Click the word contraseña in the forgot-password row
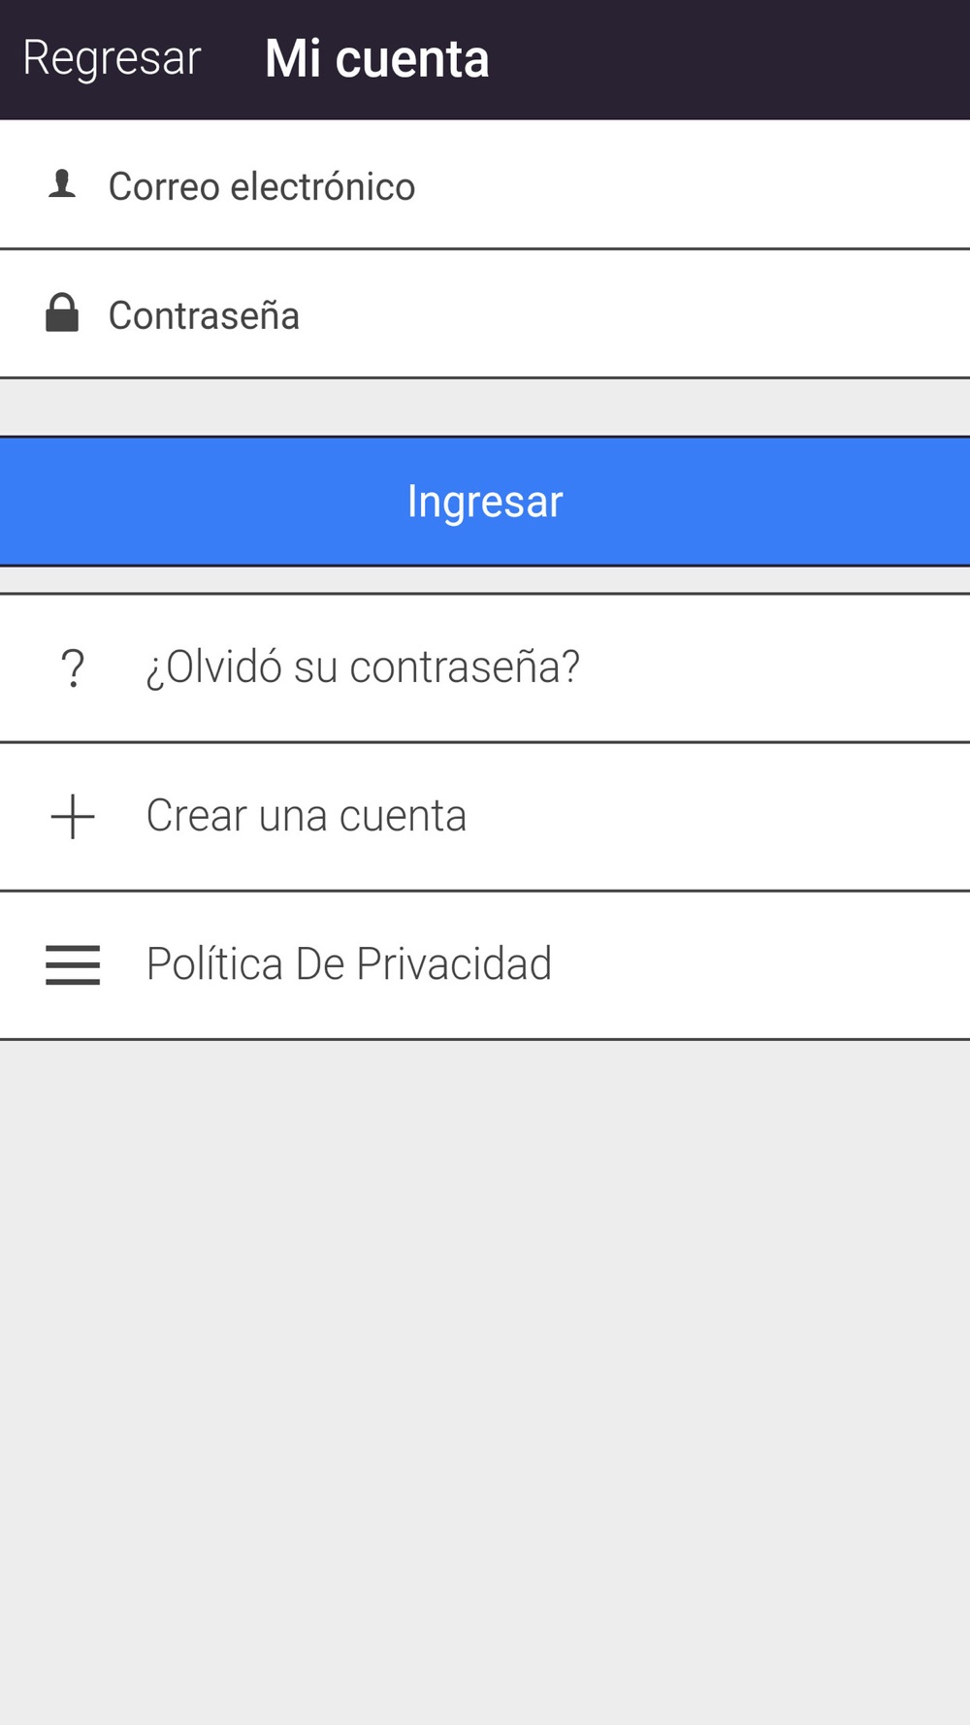The image size is (970, 1725). (x=464, y=667)
